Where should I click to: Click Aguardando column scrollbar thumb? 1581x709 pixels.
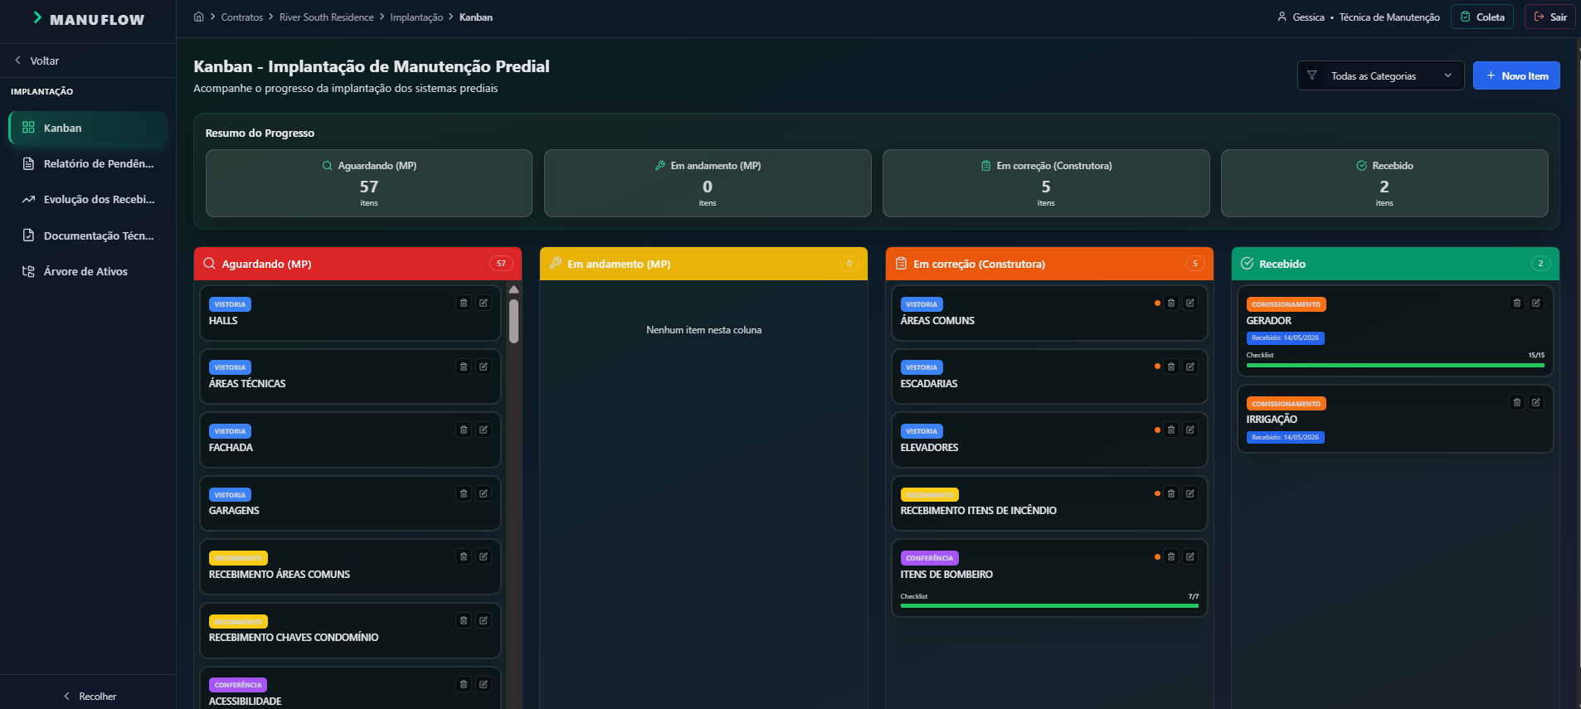(x=513, y=321)
